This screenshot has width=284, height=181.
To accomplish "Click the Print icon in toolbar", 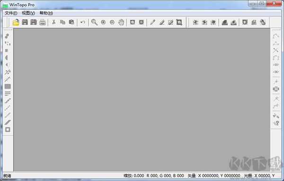I will pyautogui.click(x=43, y=22).
